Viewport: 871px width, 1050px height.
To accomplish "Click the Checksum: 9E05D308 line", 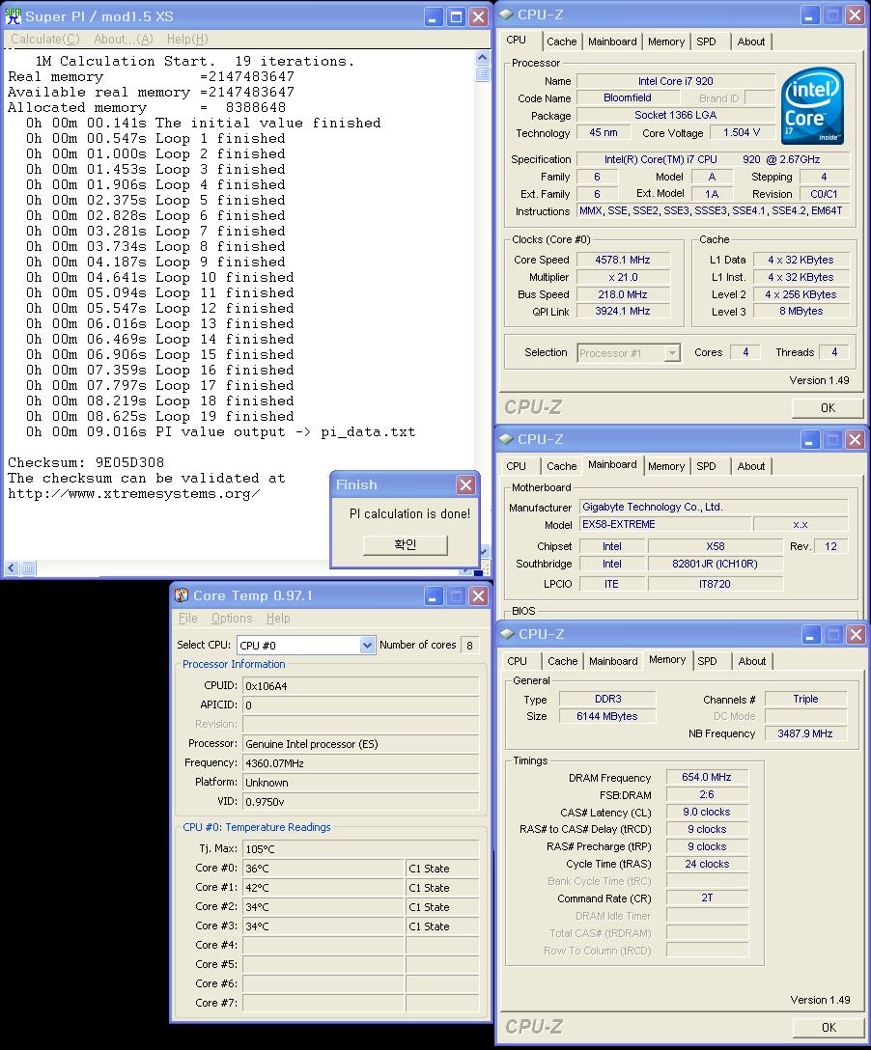I will tap(86, 462).
